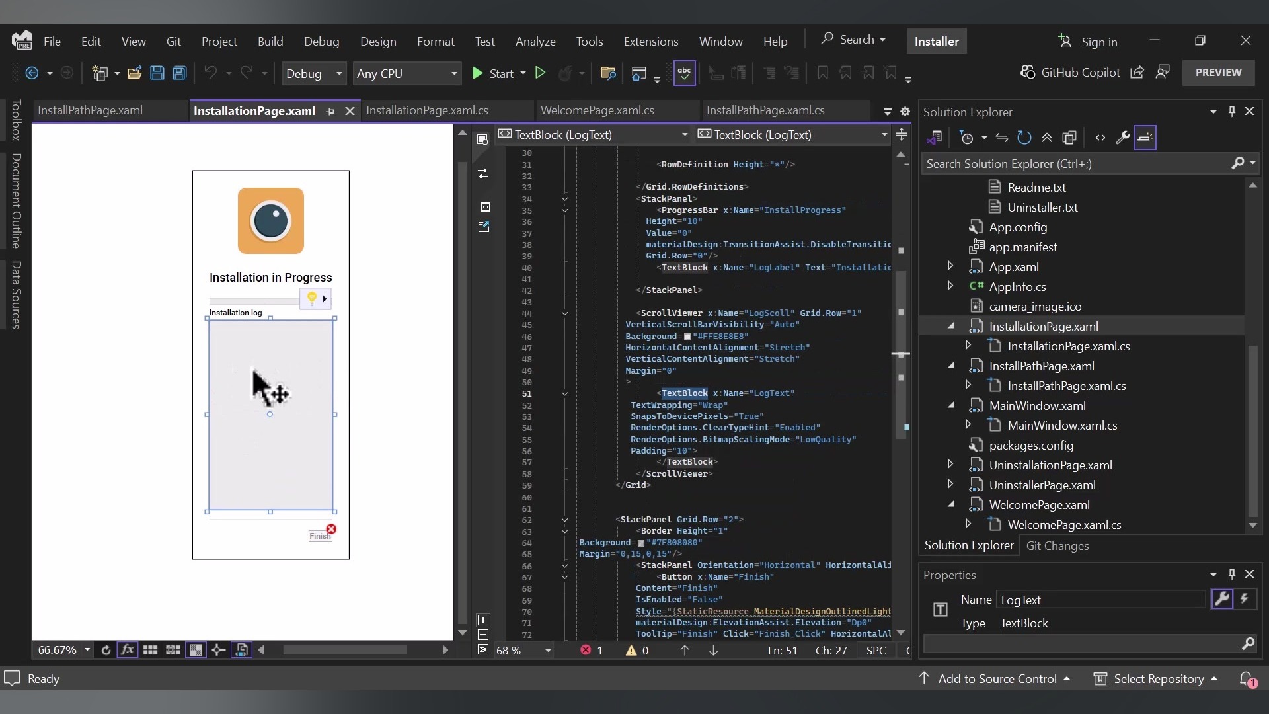Expand the UninstallationPage.xaml tree node
The width and height of the screenshot is (1269, 714).
click(950, 465)
